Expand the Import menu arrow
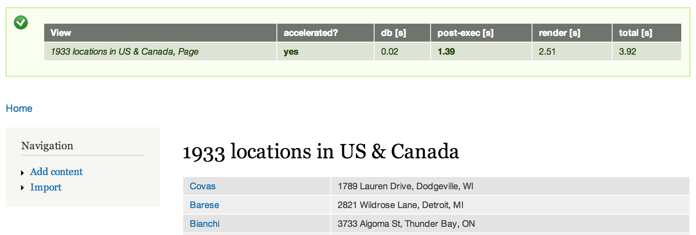Image resolution: width=696 pixels, height=235 pixels. [22, 188]
